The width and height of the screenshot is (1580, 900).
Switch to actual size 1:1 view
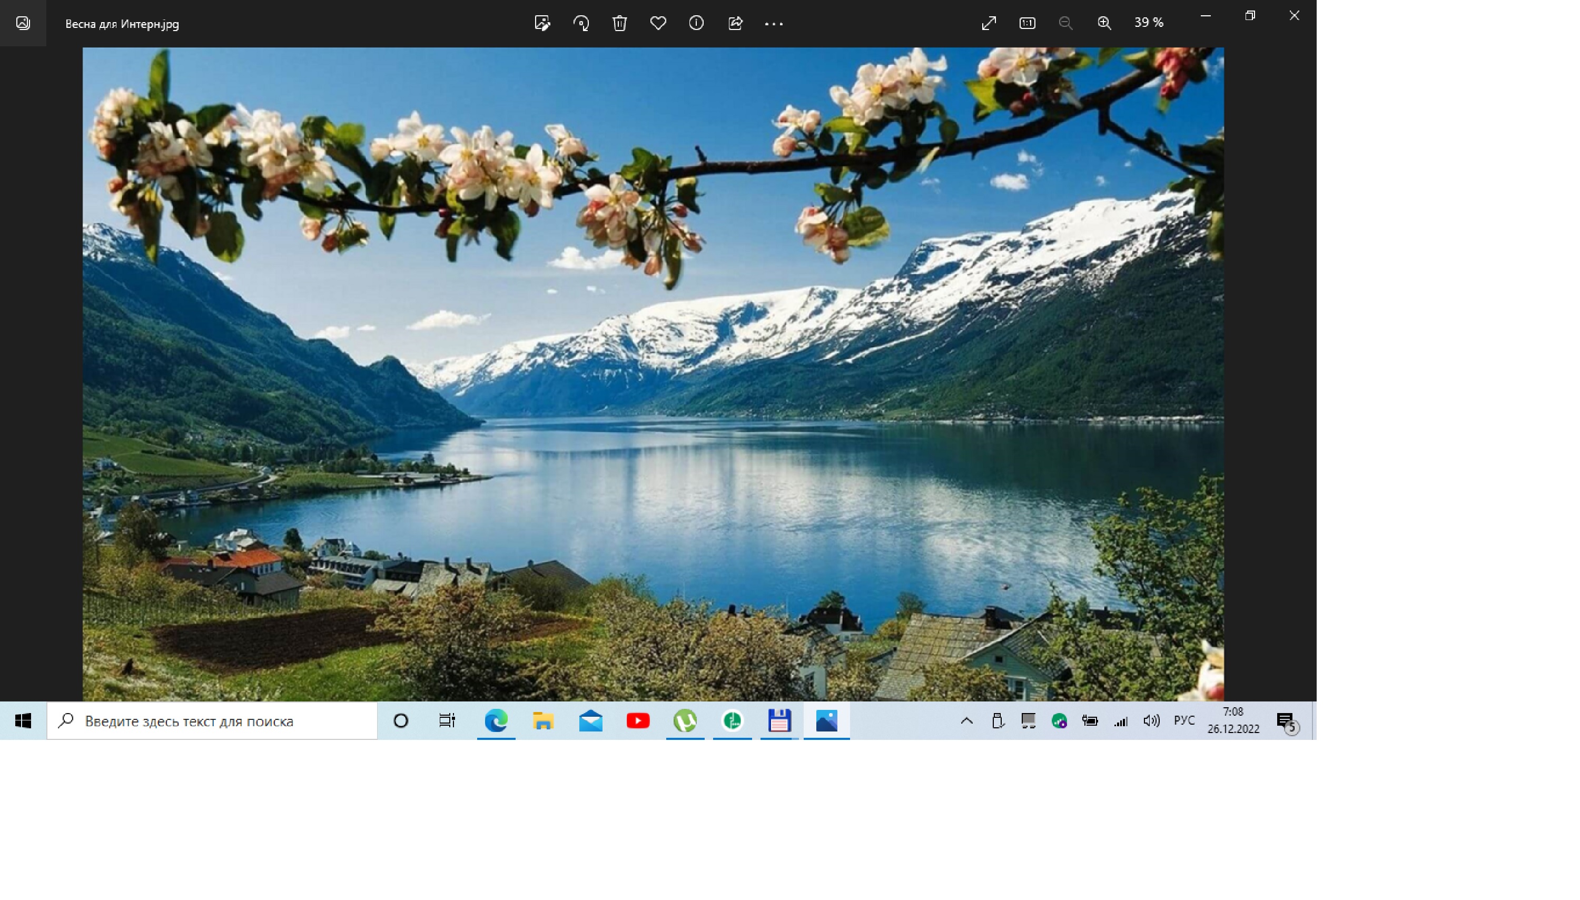click(1028, 24)
